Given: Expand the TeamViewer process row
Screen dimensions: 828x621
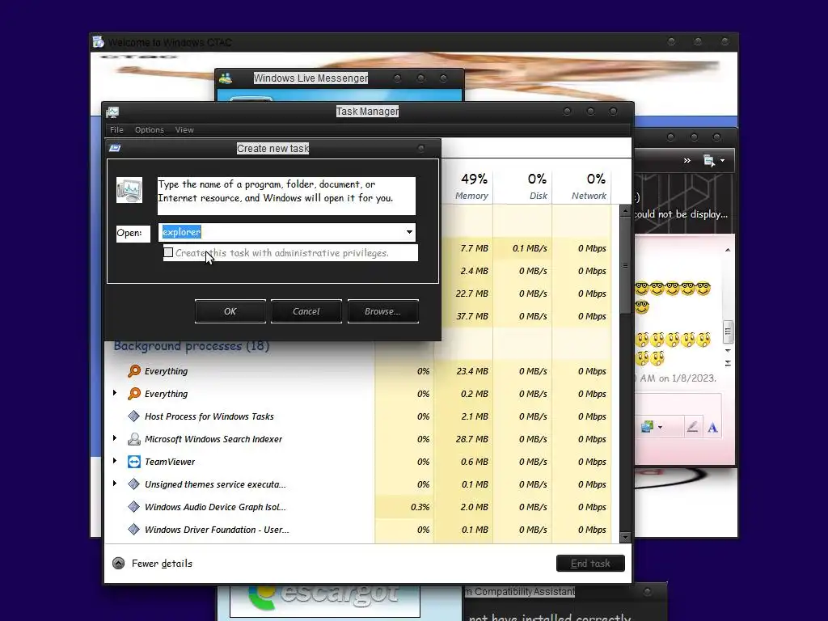Looking at the screenshot, I should (x=115, y=461).
